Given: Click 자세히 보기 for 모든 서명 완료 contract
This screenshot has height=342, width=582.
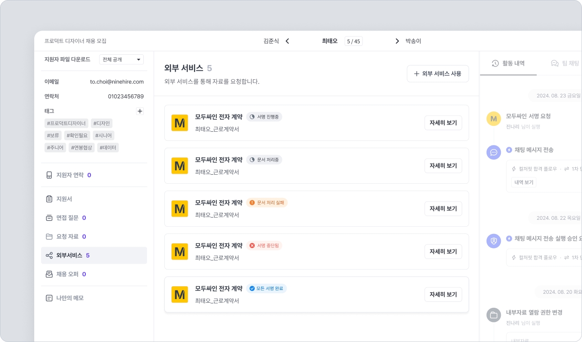Looking at the screenshot, I should [x=443, y=295].
